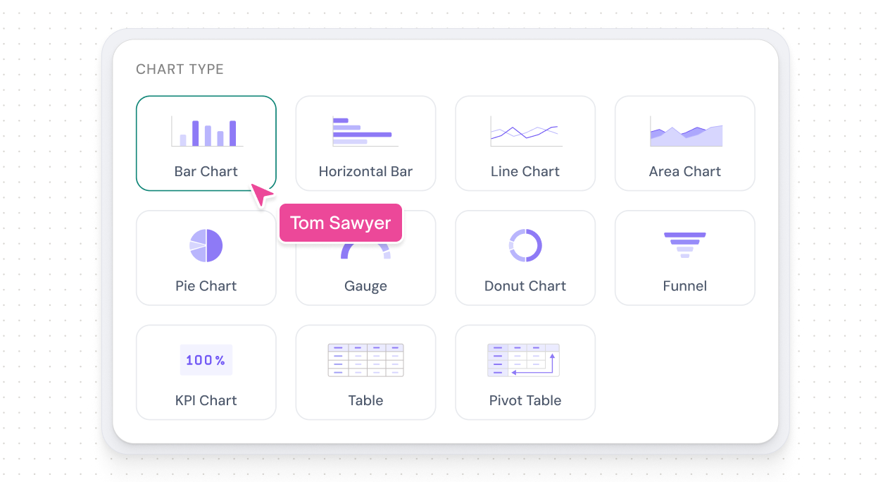
Task: Select the "KPI Chart" label
Action: coord(206,400)
